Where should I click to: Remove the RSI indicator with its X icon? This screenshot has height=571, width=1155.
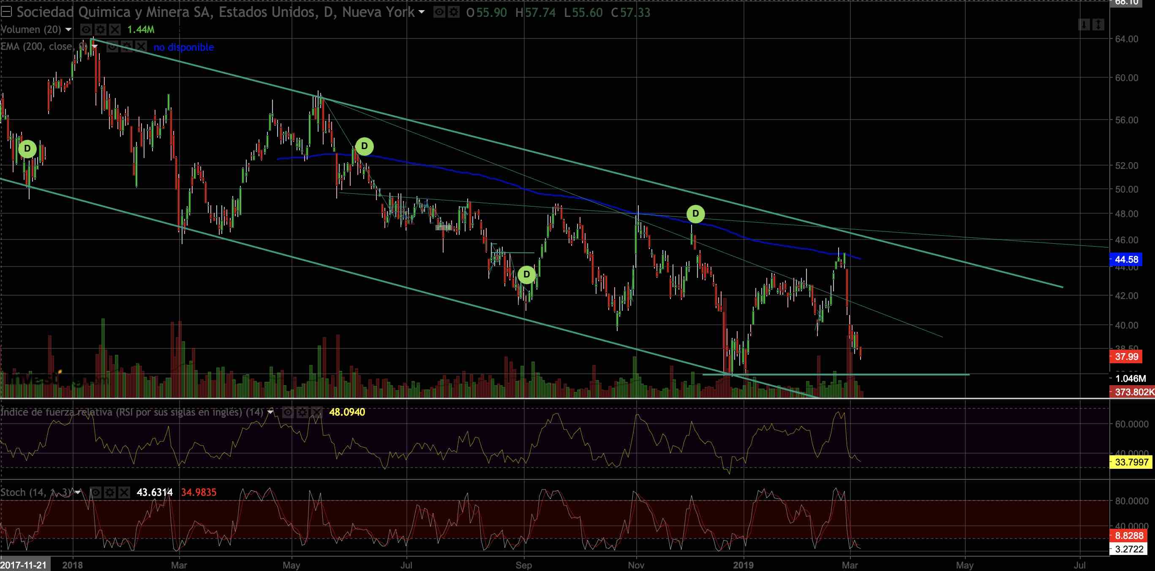coord(316,412)
